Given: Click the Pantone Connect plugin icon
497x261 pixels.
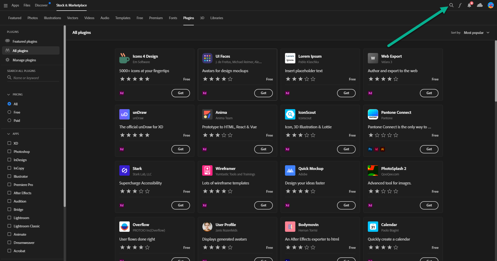Looking at the screenshot, I should click(x=373, y=114).
